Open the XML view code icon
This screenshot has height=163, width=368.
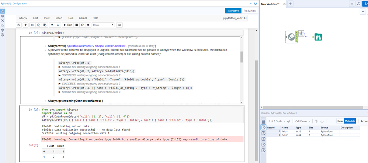pyautogui.click(x=2, y=16)
